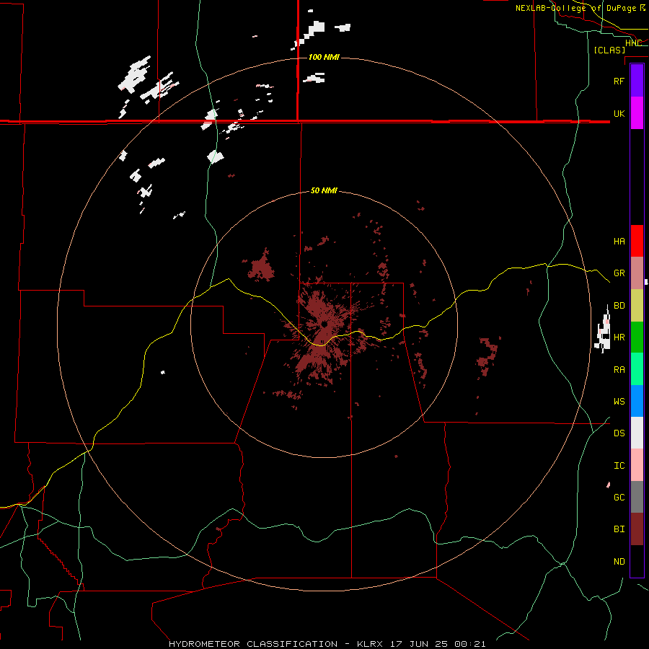This screenshot has width=649, height=649.
Task: Choose the DS white legend swatch
Action: (637, 433)
